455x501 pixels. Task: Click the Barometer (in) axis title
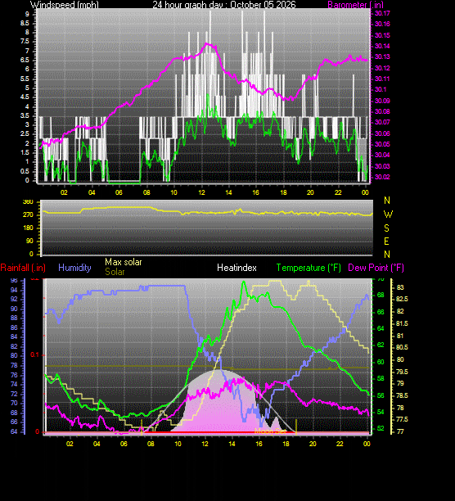(x=355, y=4)
